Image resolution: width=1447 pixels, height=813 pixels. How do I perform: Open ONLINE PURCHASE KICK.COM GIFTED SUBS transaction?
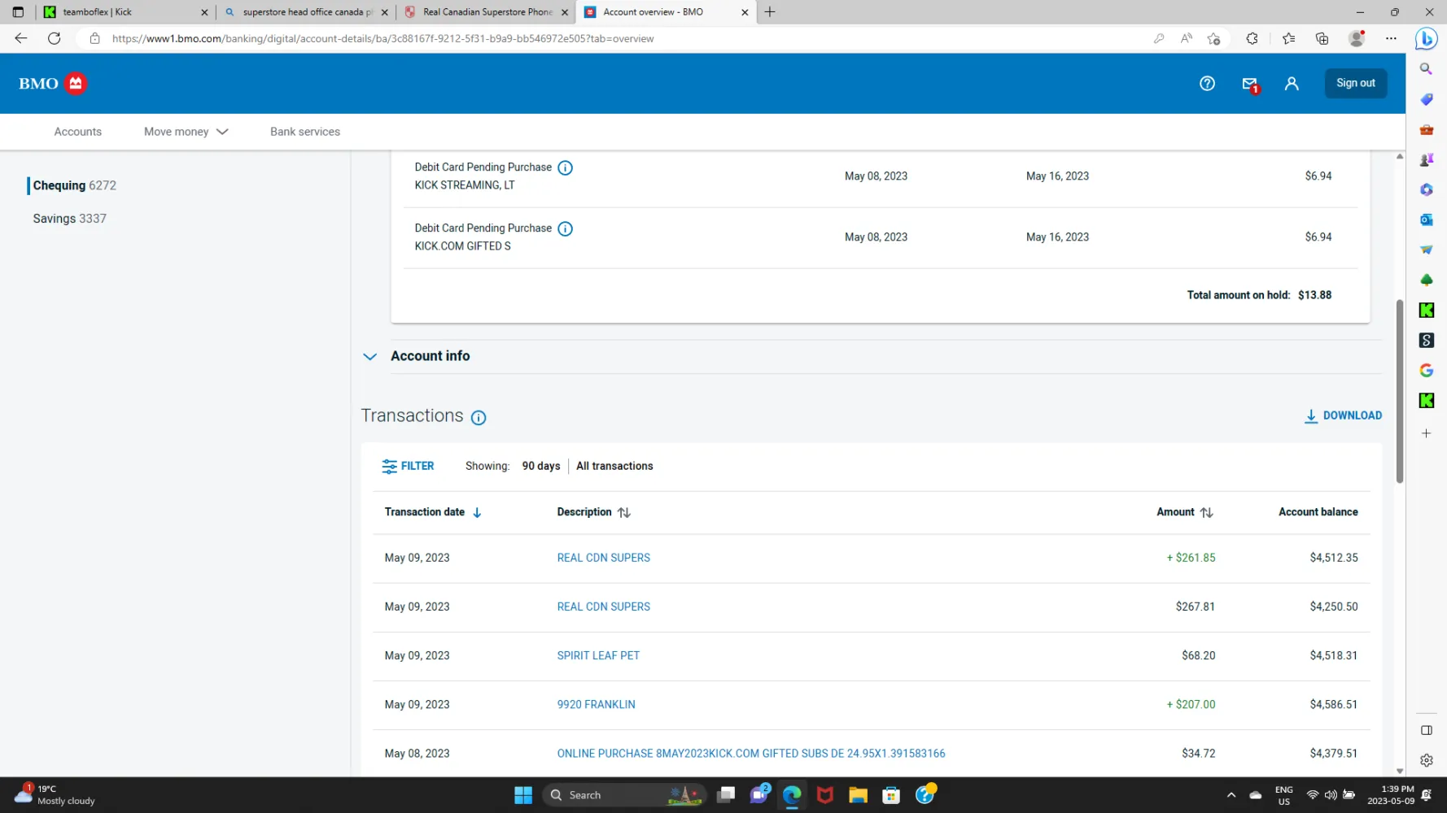coord(750,754)
